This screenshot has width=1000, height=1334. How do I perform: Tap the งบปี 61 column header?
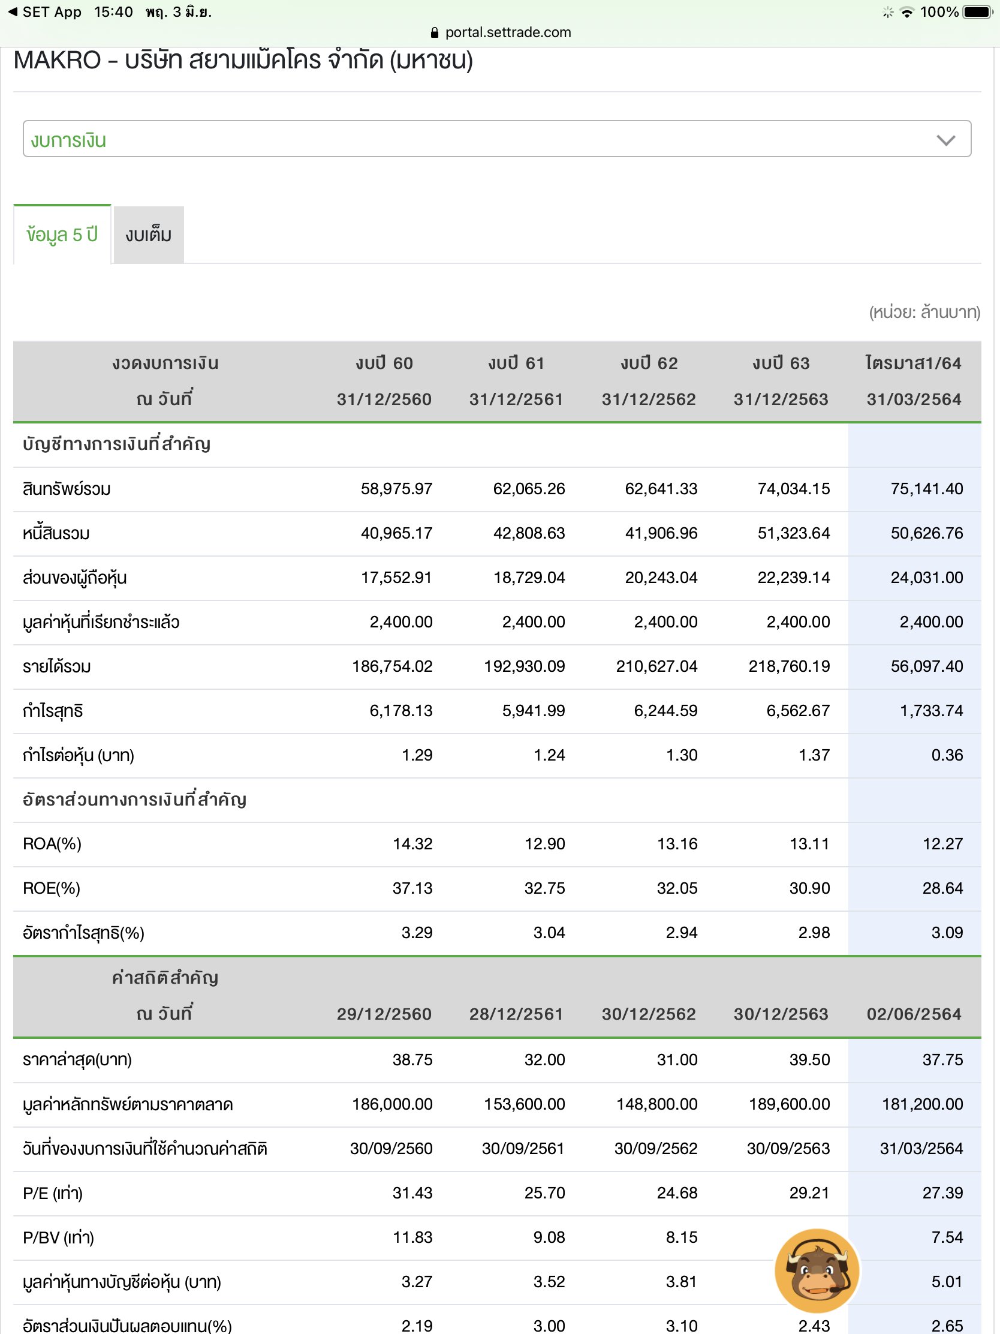coord(517,363)
